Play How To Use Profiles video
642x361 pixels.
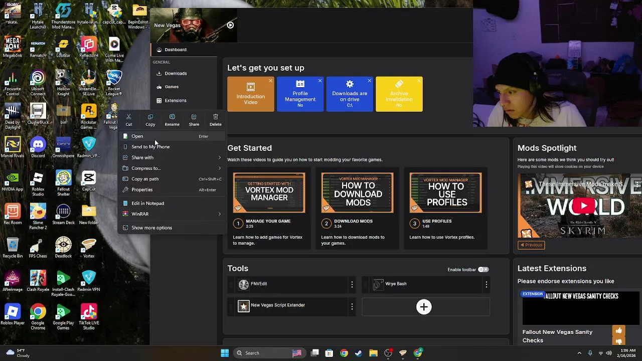pyautogui.click(x=446, y=193)
